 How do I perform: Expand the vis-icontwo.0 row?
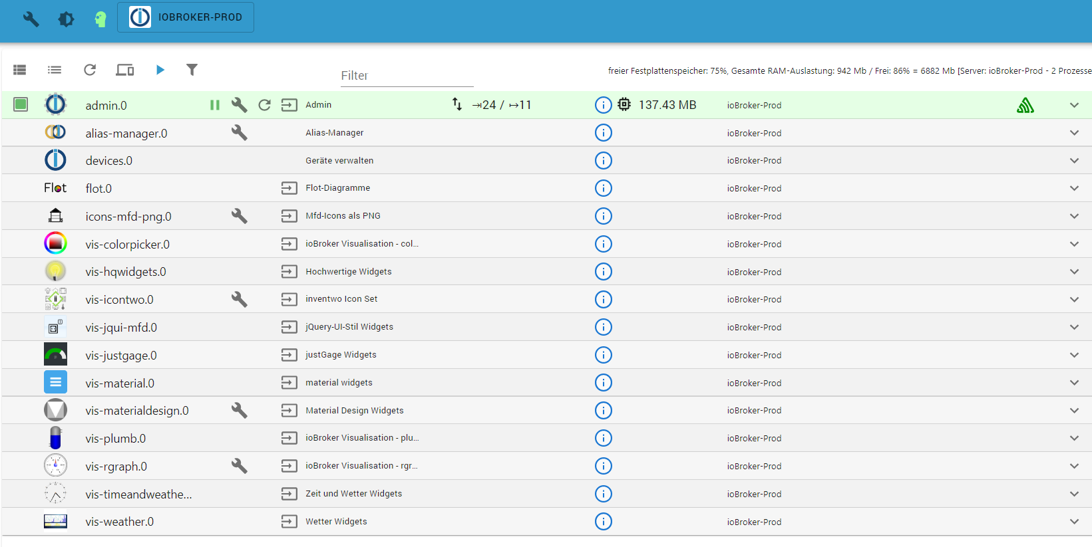[x=1074, y=299]
